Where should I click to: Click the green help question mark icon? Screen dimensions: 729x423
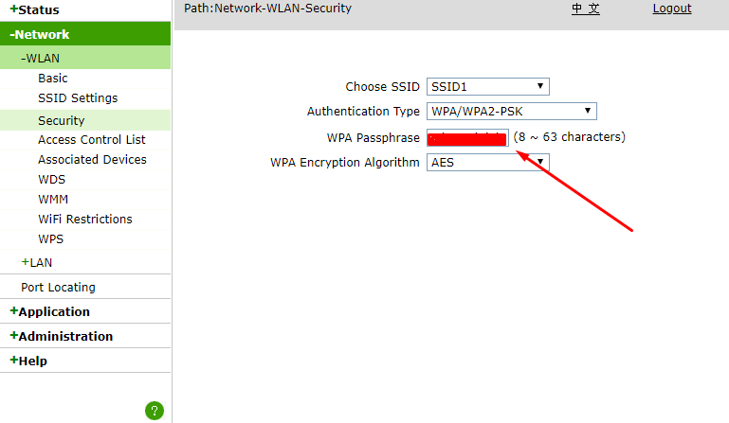tap(155, 411)
